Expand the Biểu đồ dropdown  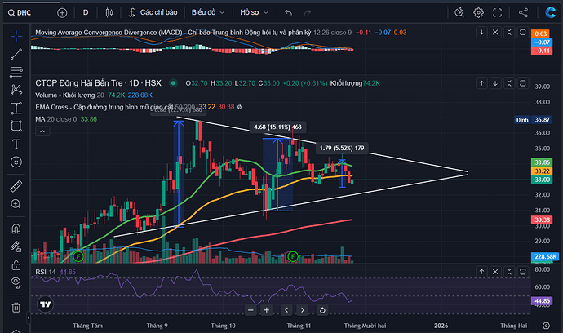coord(208,12)
